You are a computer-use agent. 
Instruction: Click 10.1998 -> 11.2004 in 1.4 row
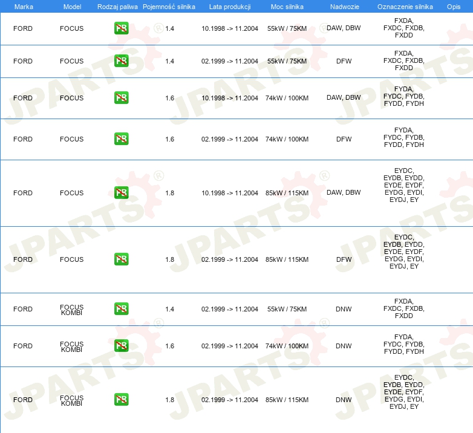click(x=230, y=28)
